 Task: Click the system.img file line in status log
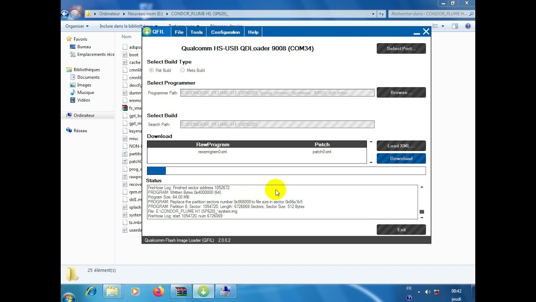(x=193, y=211)
